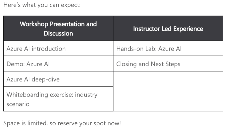Select the Demo: Azure AI table cell
This screenshot has height=130, width=227.
pos(58,64)
